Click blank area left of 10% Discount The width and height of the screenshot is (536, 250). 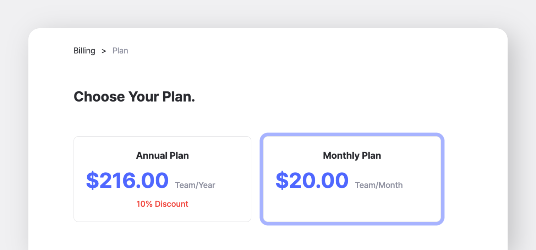click(x=106, y=204)
